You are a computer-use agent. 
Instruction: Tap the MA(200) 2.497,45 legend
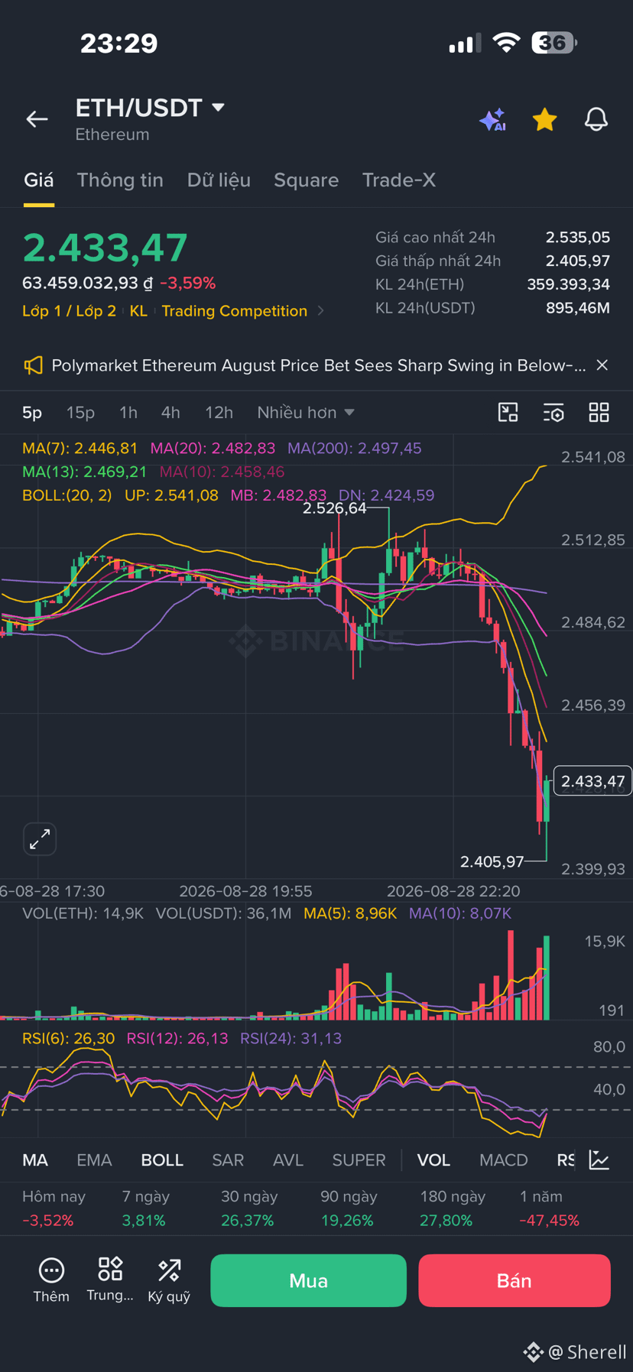tap(354, 448)
